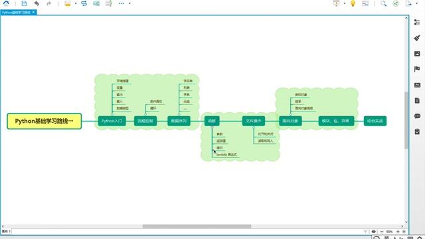Add a boundary with toolbar icon

pos(96,3)
